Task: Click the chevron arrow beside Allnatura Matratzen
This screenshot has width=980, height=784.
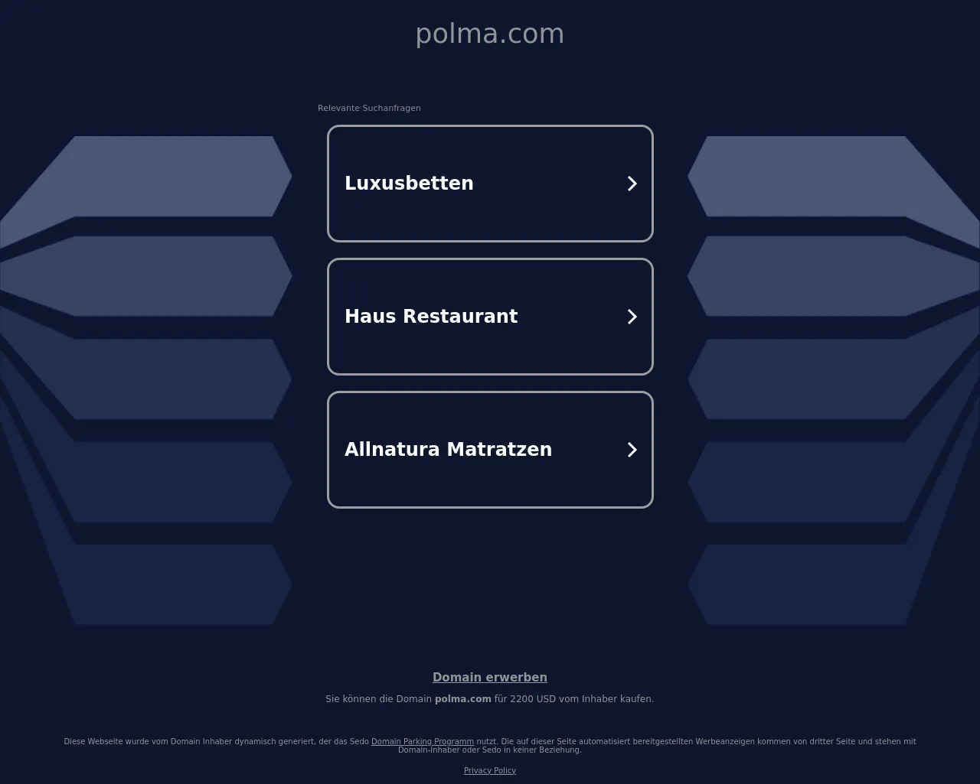Action: pos(632,450)
